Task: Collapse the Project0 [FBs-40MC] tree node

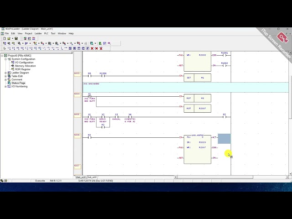Action: coord(2,56)
